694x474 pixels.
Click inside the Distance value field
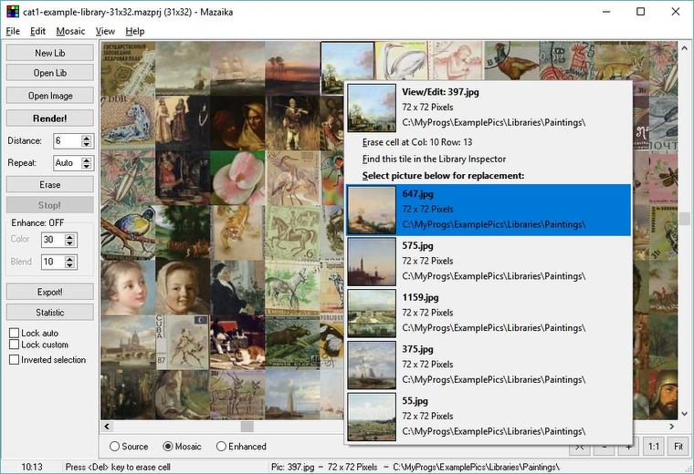click(x=68, y=141)
